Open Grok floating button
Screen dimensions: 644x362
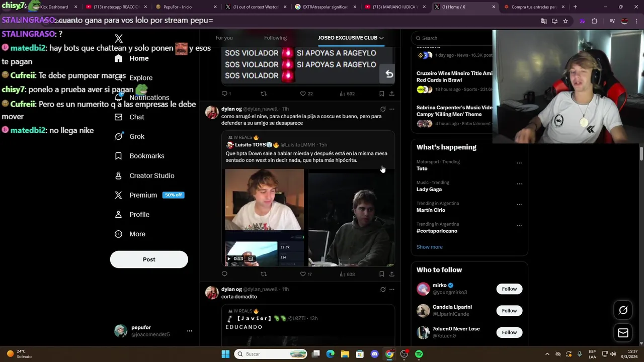pos(623,310)
